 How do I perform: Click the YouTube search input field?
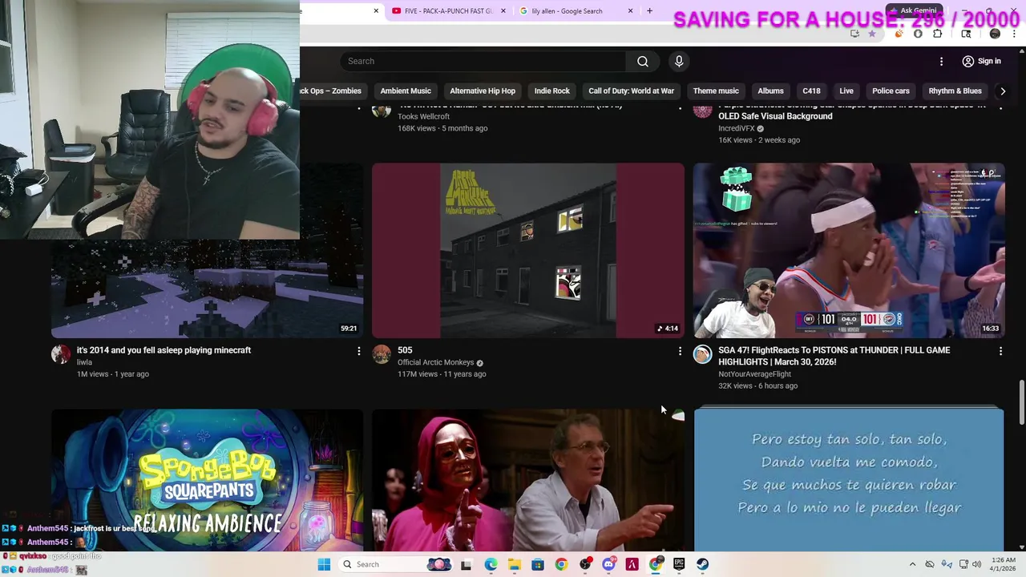(483, 61)
